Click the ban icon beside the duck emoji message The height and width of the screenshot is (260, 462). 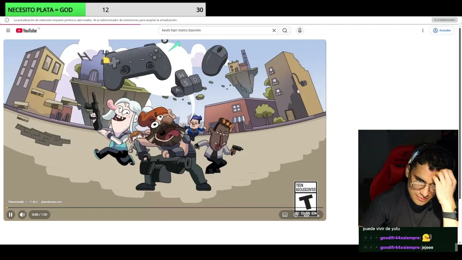point(366,238)
